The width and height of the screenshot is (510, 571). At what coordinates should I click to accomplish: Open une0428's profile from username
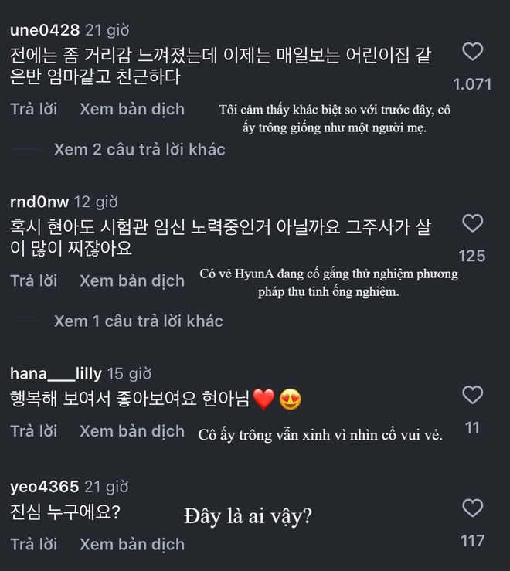coord(45,30)
